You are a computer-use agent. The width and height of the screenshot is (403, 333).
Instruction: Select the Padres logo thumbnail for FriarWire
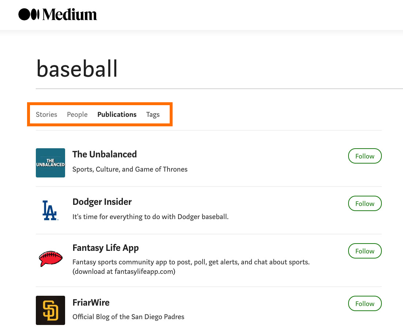pos(50,310)
